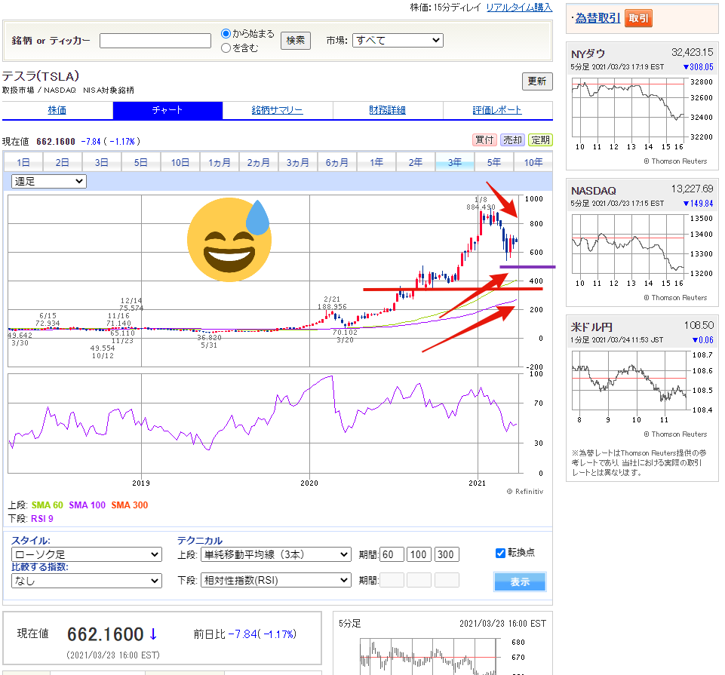725x675 pixels.
Task: Select the 1ヵ月 chart period
Action: click(220, 162)
